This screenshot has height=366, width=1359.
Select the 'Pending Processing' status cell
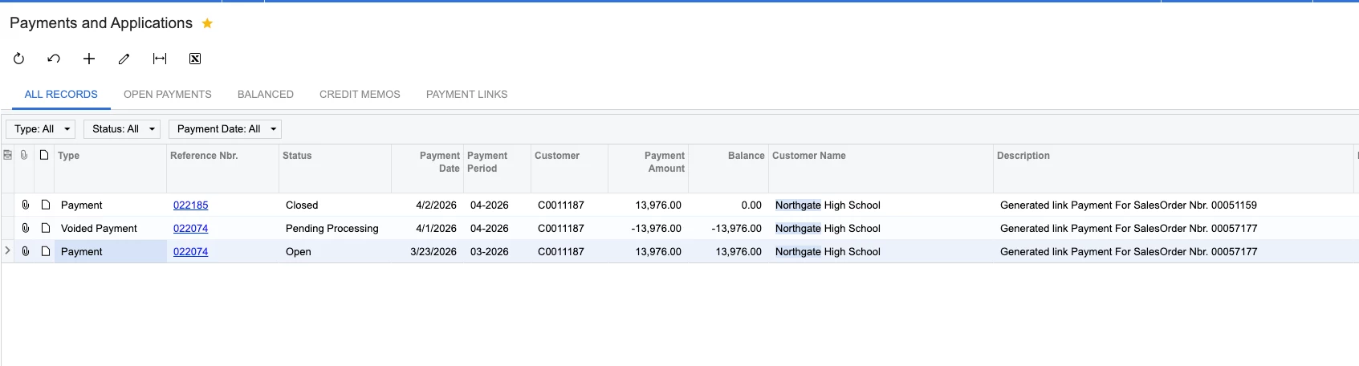[335, 228]
